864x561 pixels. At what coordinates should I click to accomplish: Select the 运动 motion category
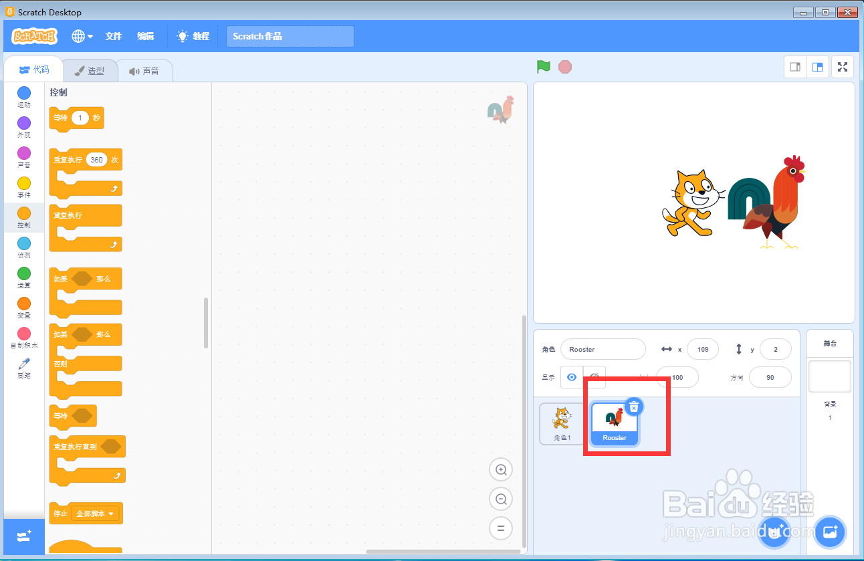coord(24,97)
